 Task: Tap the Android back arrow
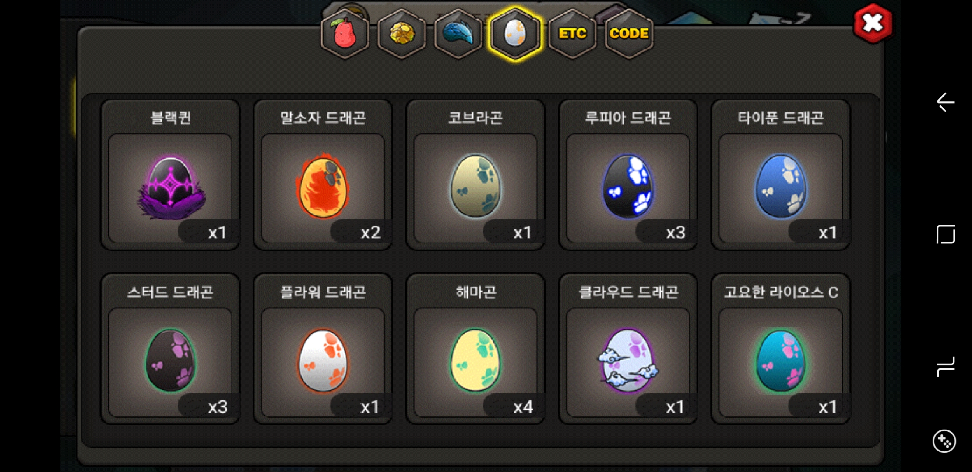[945, 102]
